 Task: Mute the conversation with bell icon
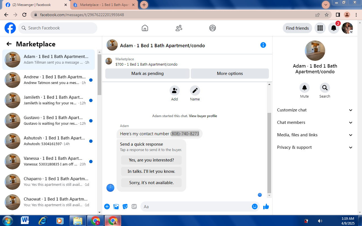(305, 88)
